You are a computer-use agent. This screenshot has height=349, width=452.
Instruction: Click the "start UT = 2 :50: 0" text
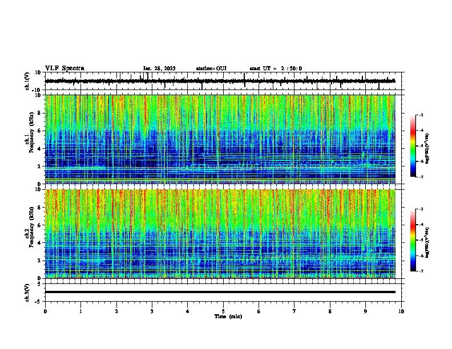[x=276, y=68]
